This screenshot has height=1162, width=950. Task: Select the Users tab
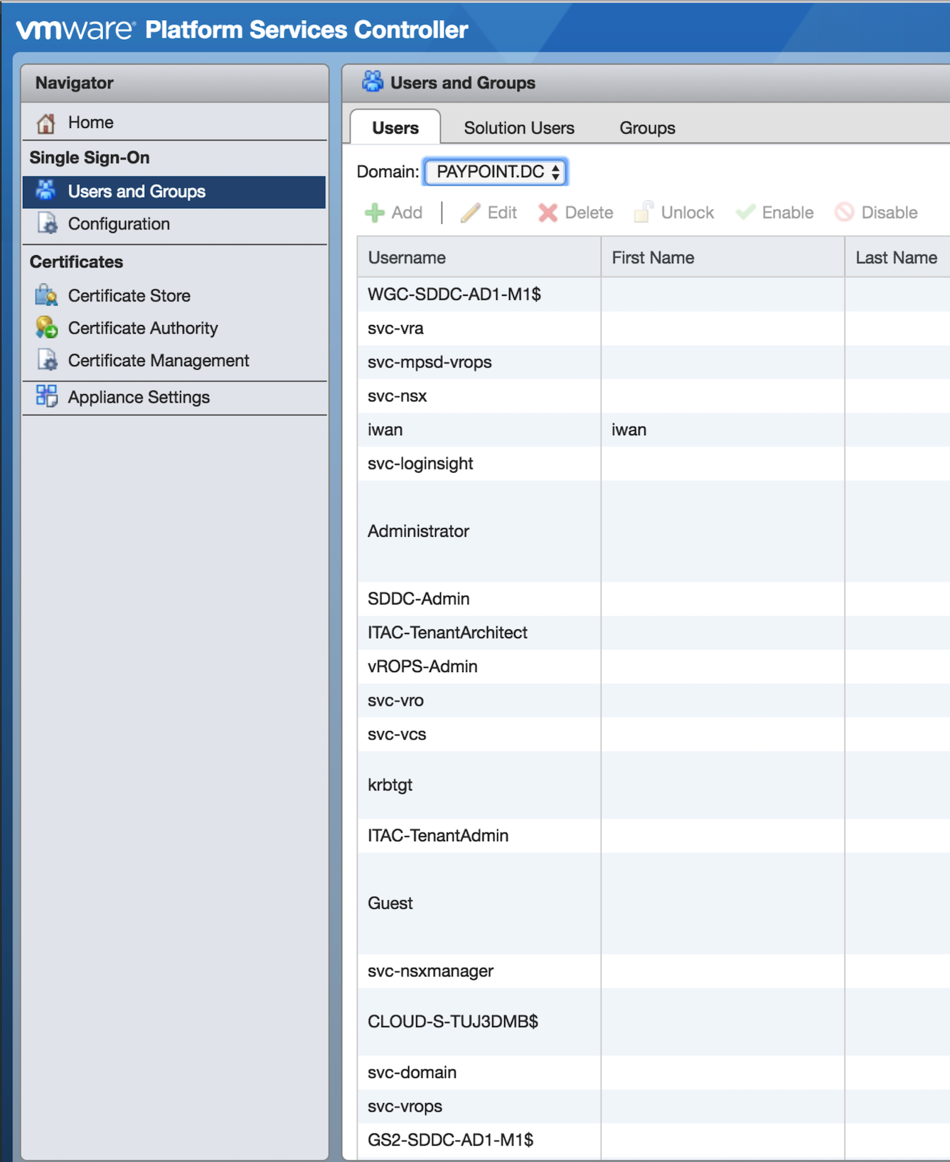point(395,128)
